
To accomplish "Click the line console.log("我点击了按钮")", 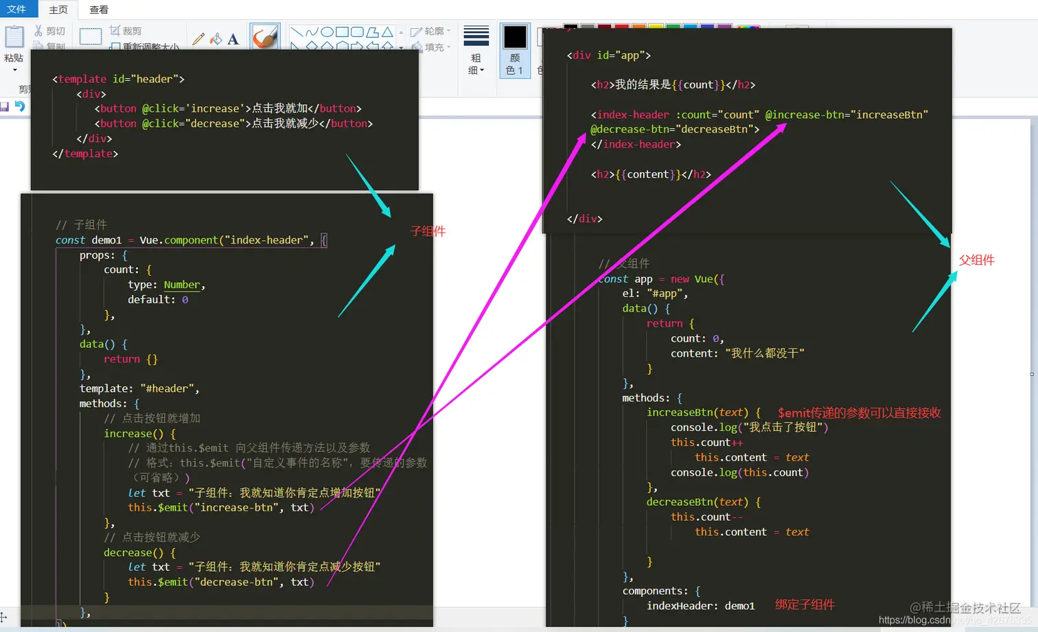I will tap(750, 428).
